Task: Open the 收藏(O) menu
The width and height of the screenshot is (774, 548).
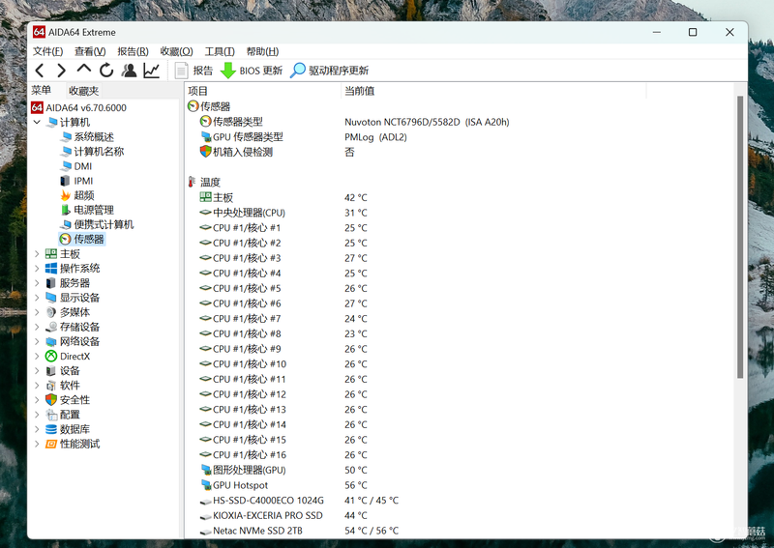Action: coord(176,51)
